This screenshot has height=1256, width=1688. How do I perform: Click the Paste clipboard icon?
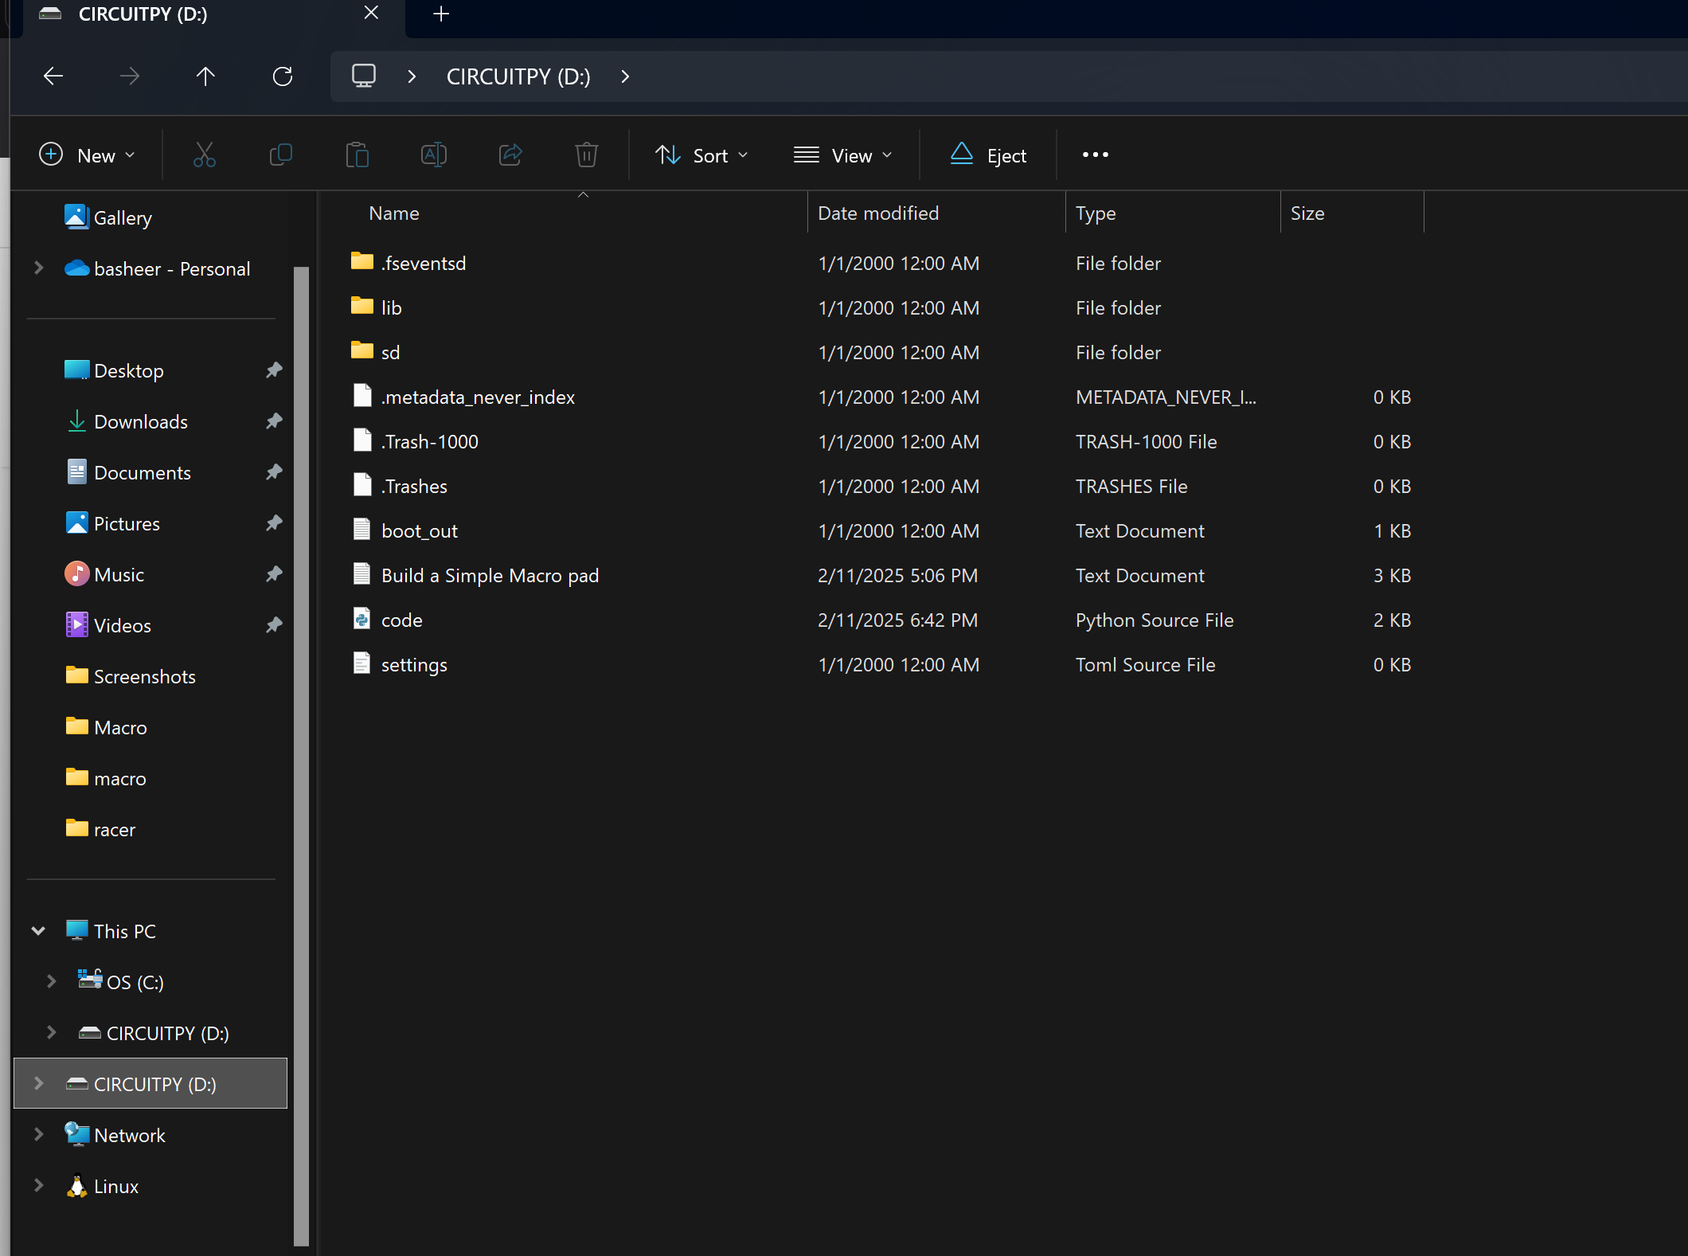(x=358, y=155)
